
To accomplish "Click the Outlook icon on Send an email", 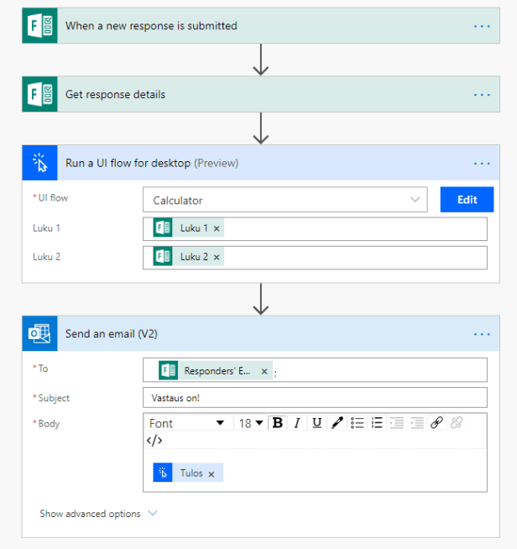I will click(x=40, y=333).
